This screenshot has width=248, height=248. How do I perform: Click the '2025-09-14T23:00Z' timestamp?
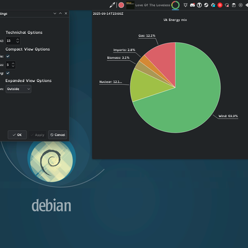tap(108, 14)
